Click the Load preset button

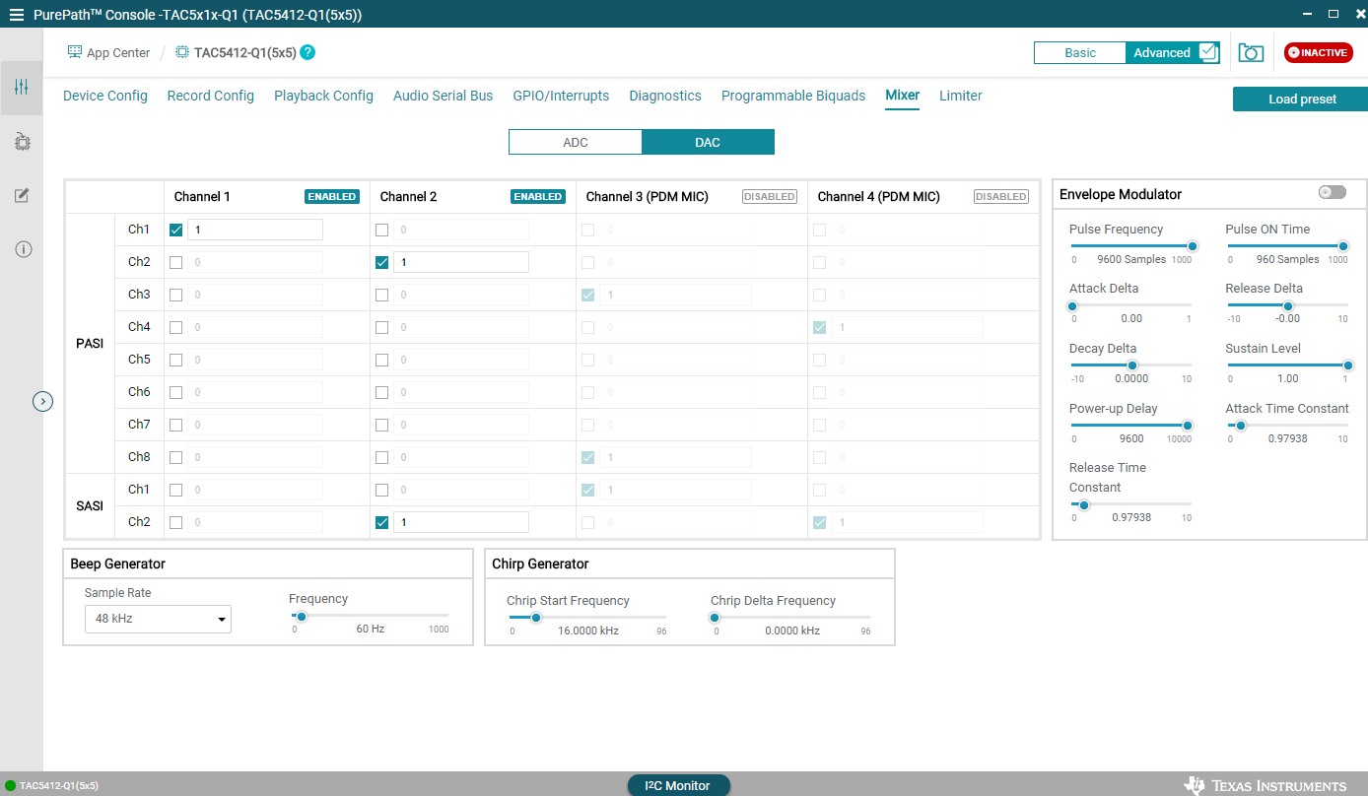tap(1301, 99)
